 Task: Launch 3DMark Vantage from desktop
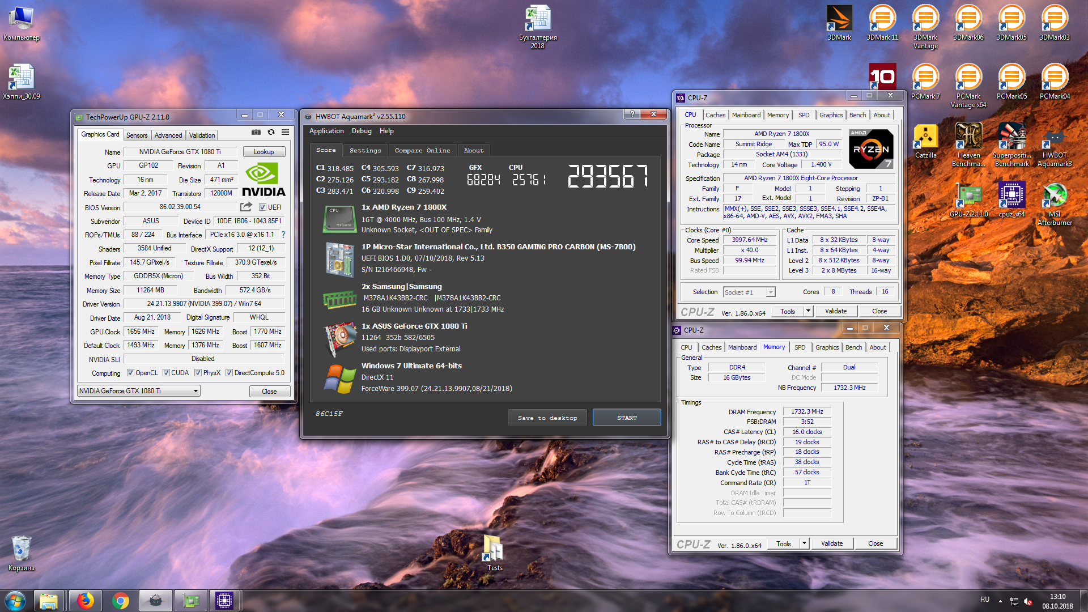point(925,26)
